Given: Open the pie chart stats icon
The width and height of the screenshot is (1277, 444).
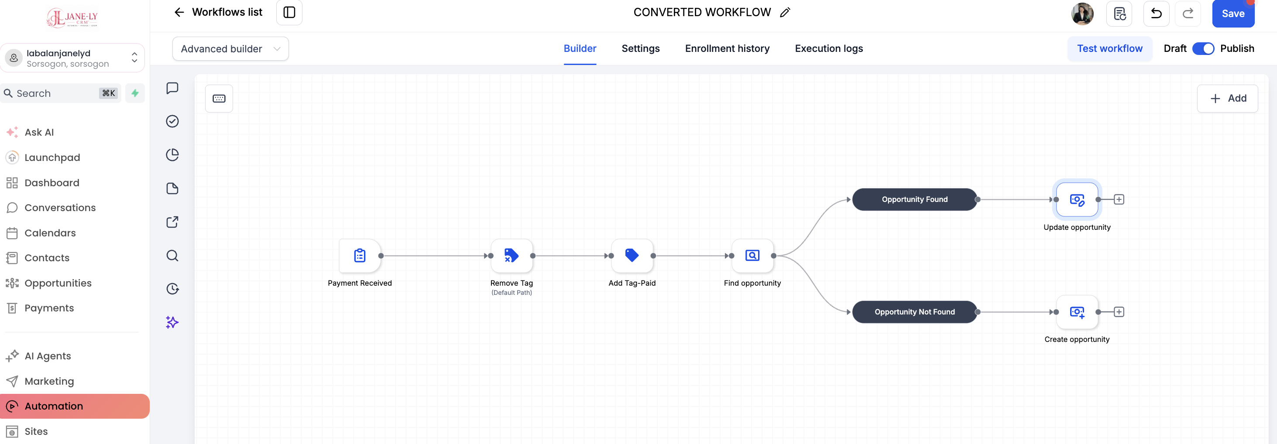Looking at the screenshot, I should 172,154.
